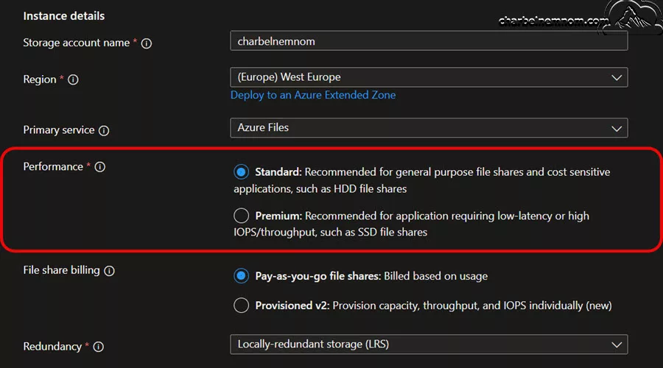The image size is (663, 368).
Task: Focus the Storage account name input field
Action: point(429,40)
